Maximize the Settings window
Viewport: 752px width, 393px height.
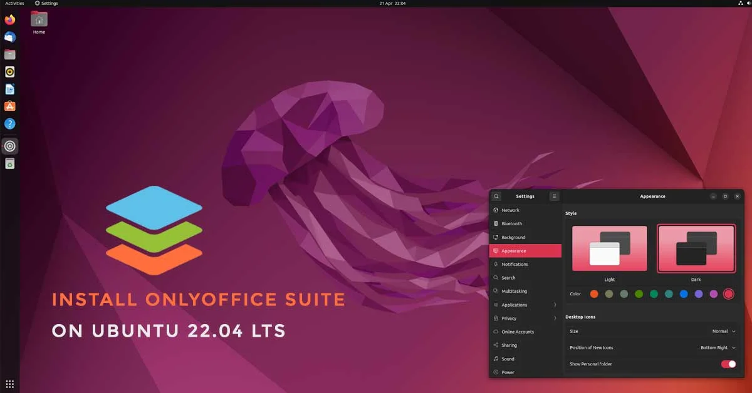point(726,196)
